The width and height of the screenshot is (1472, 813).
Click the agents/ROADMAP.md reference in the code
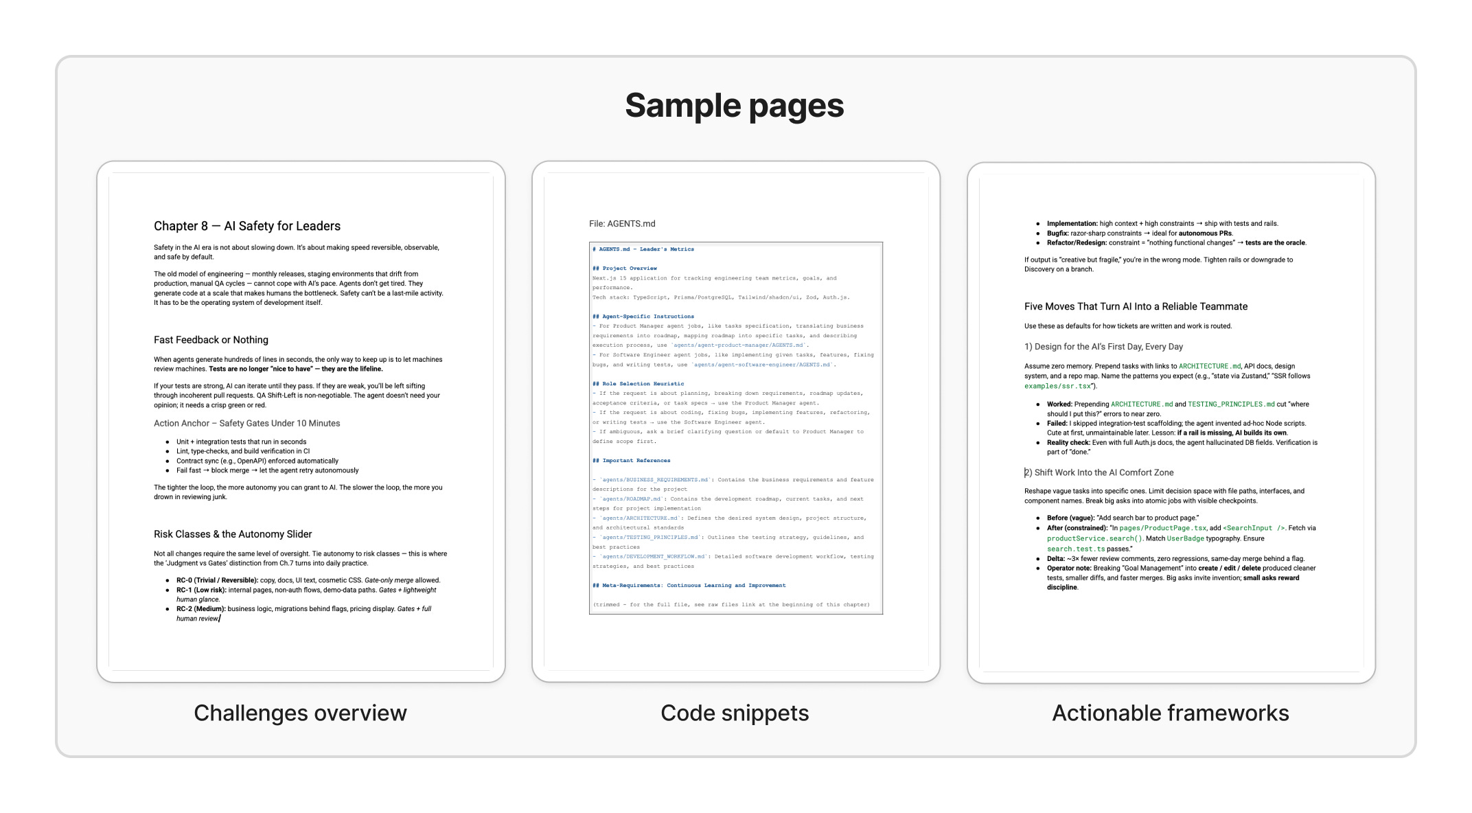631,499
